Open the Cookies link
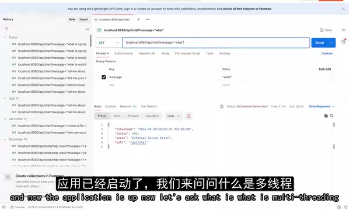The width and height of the screenshot is (349, 210). click(327, 54)
